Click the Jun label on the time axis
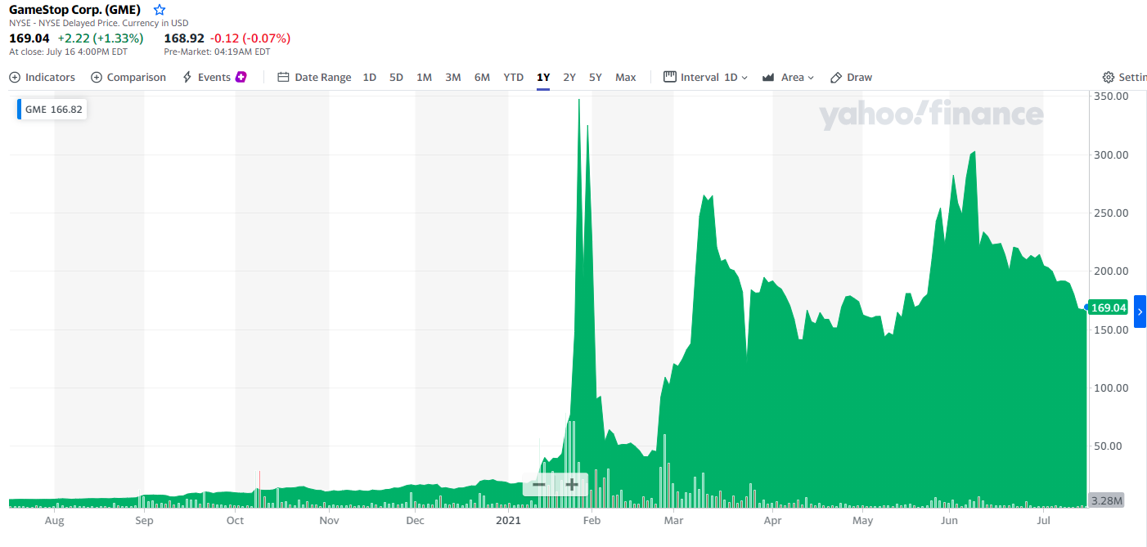This screenshot has width=1147, height=547. coord(949,520)
